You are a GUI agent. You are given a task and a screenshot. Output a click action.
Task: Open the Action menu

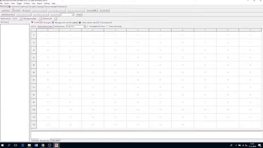coord(7,3)
